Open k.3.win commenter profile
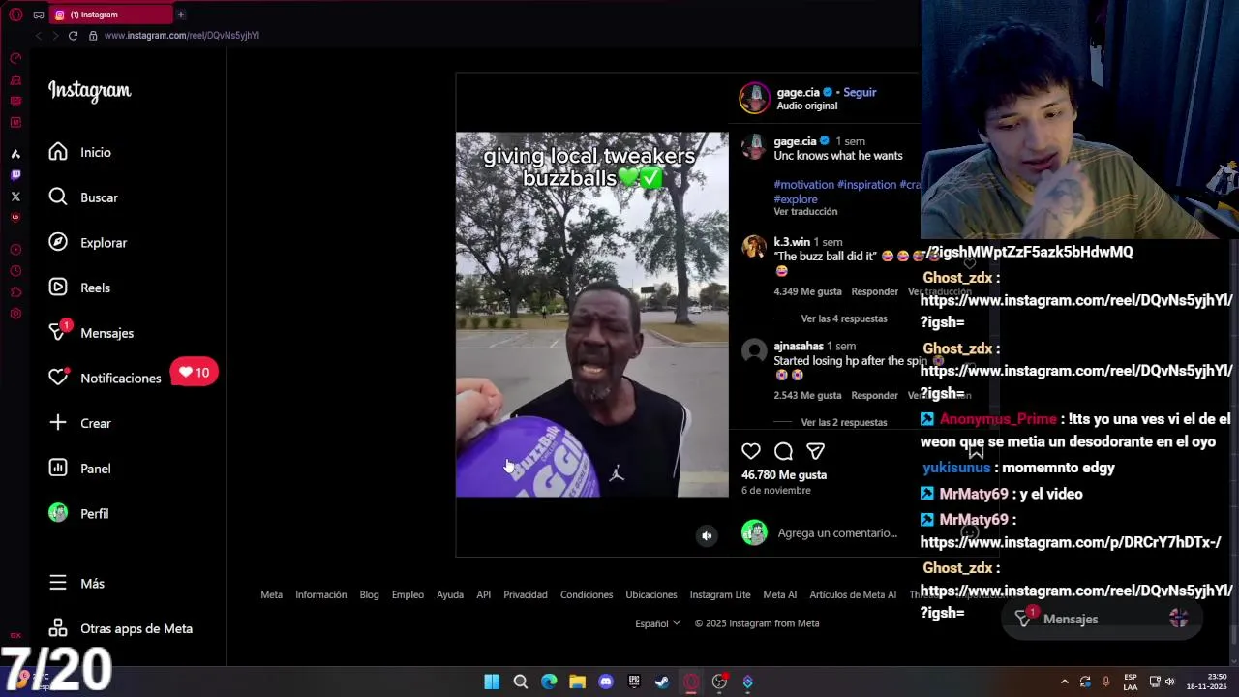 [792, 242]
